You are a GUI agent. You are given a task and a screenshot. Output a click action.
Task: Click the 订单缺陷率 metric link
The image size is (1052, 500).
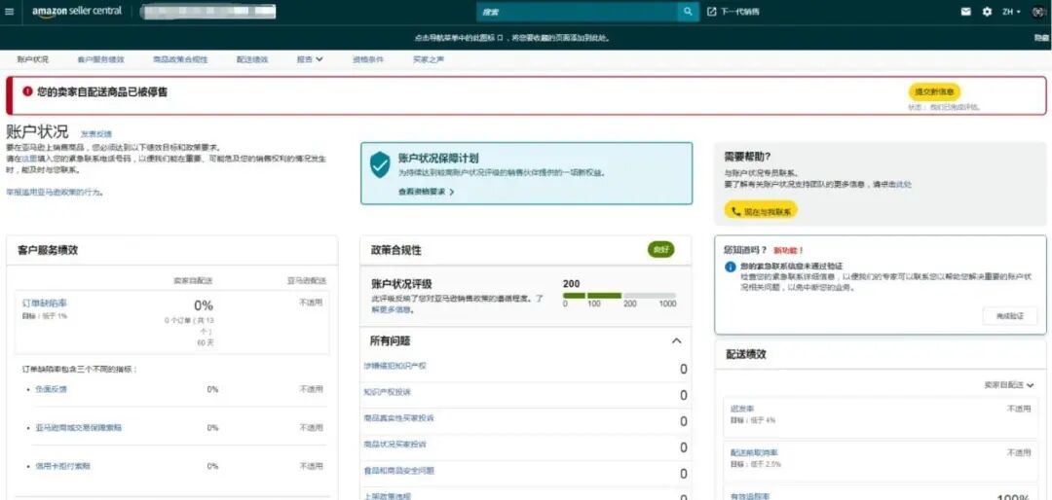44,304
